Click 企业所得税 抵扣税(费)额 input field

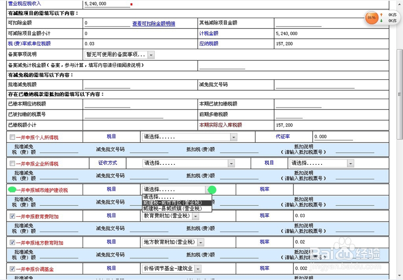tap(239, 176)
